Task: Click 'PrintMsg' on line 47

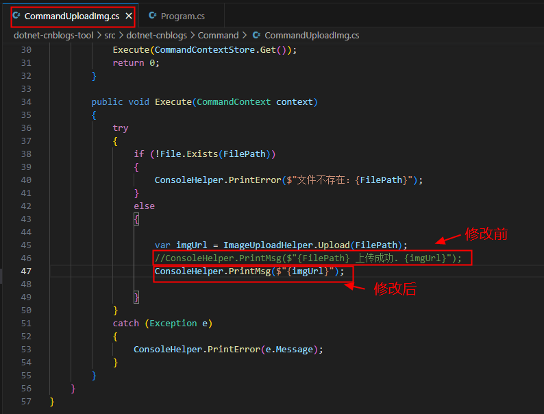Action: 249,271
